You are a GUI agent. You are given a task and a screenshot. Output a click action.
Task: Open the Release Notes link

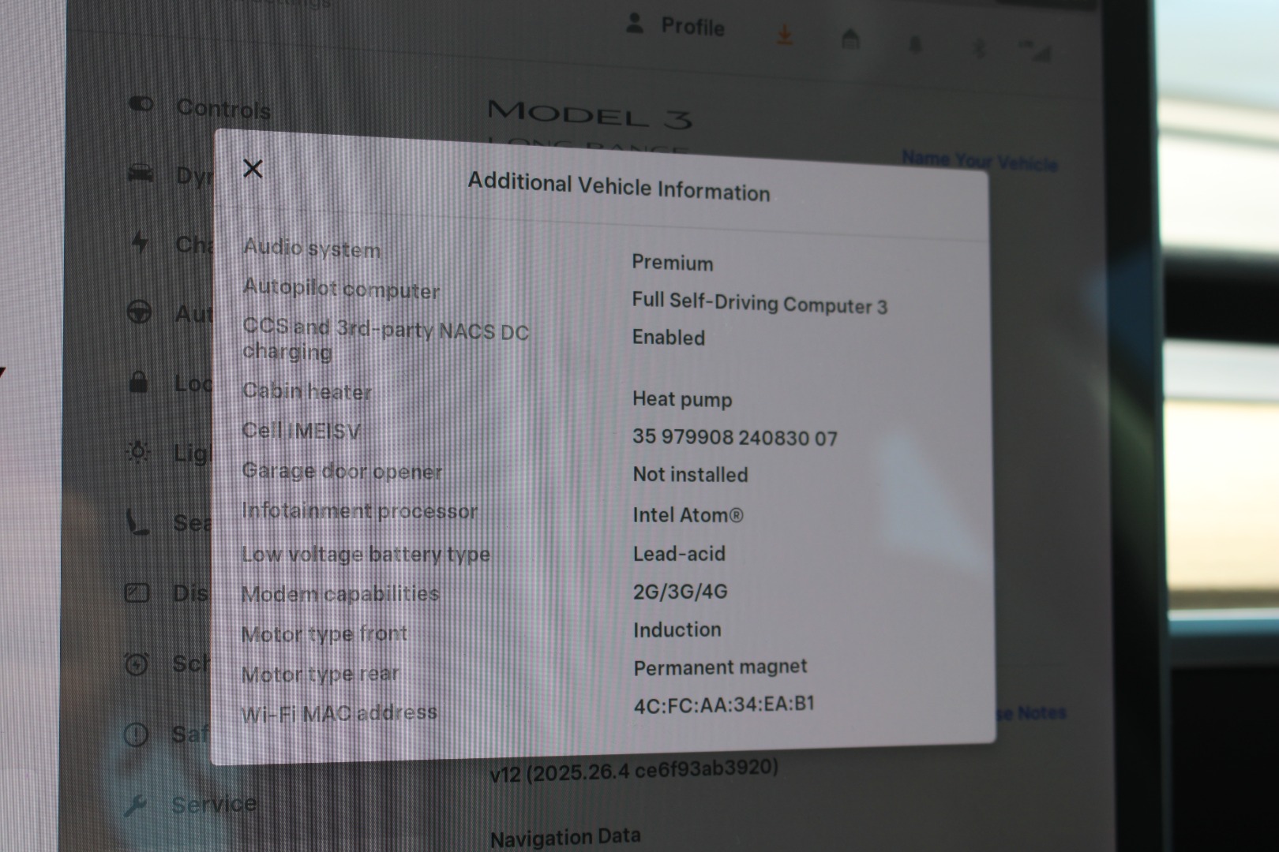1030,713
